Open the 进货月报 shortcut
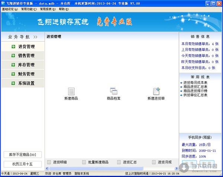223x177 pixels. [x=165, y=162]
